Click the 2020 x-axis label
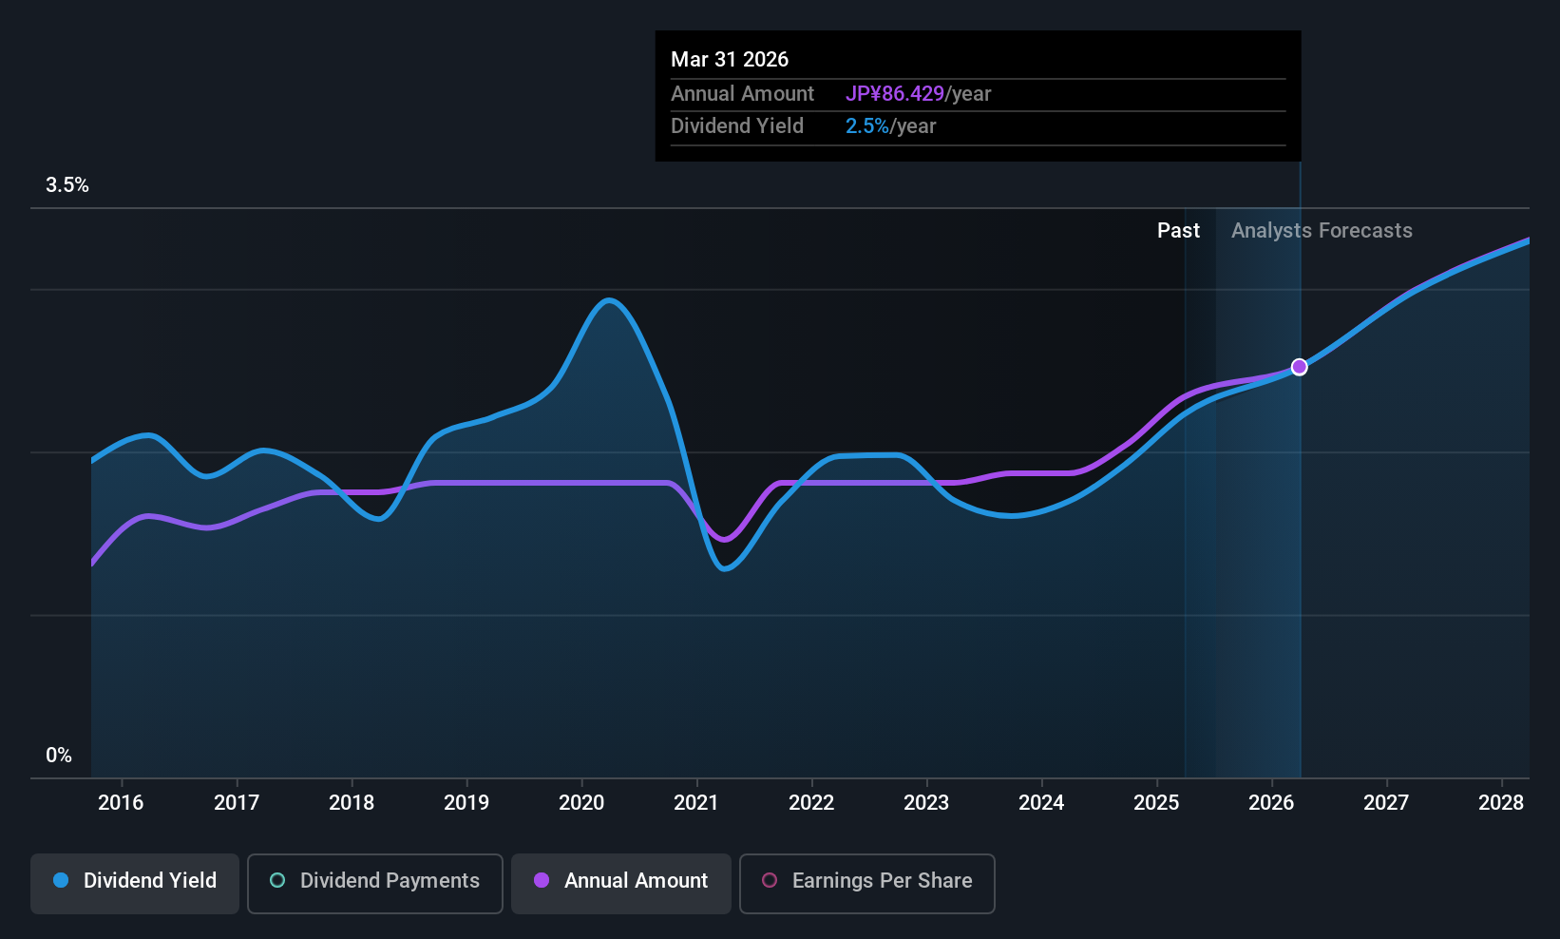1560x939 pixels. click(x=581, y=802)
